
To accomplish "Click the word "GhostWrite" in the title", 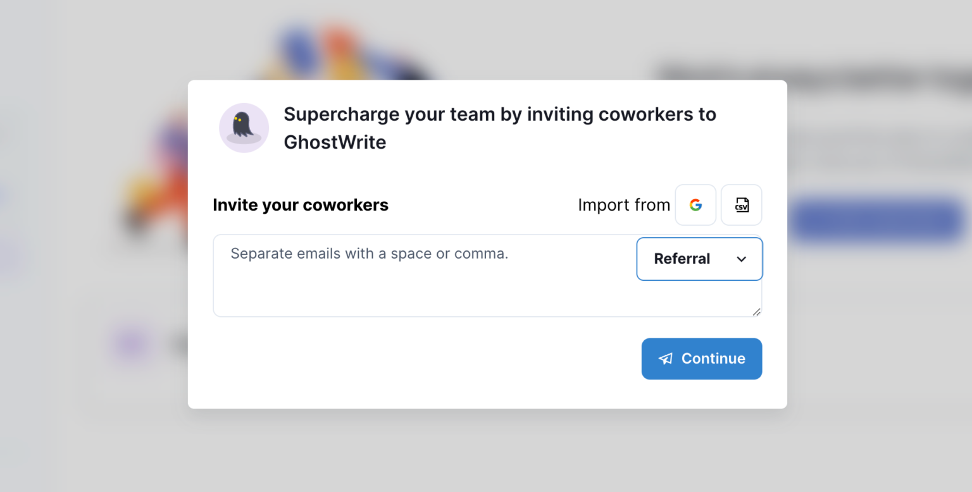I will pyautogui.click(x=335, y=142).
